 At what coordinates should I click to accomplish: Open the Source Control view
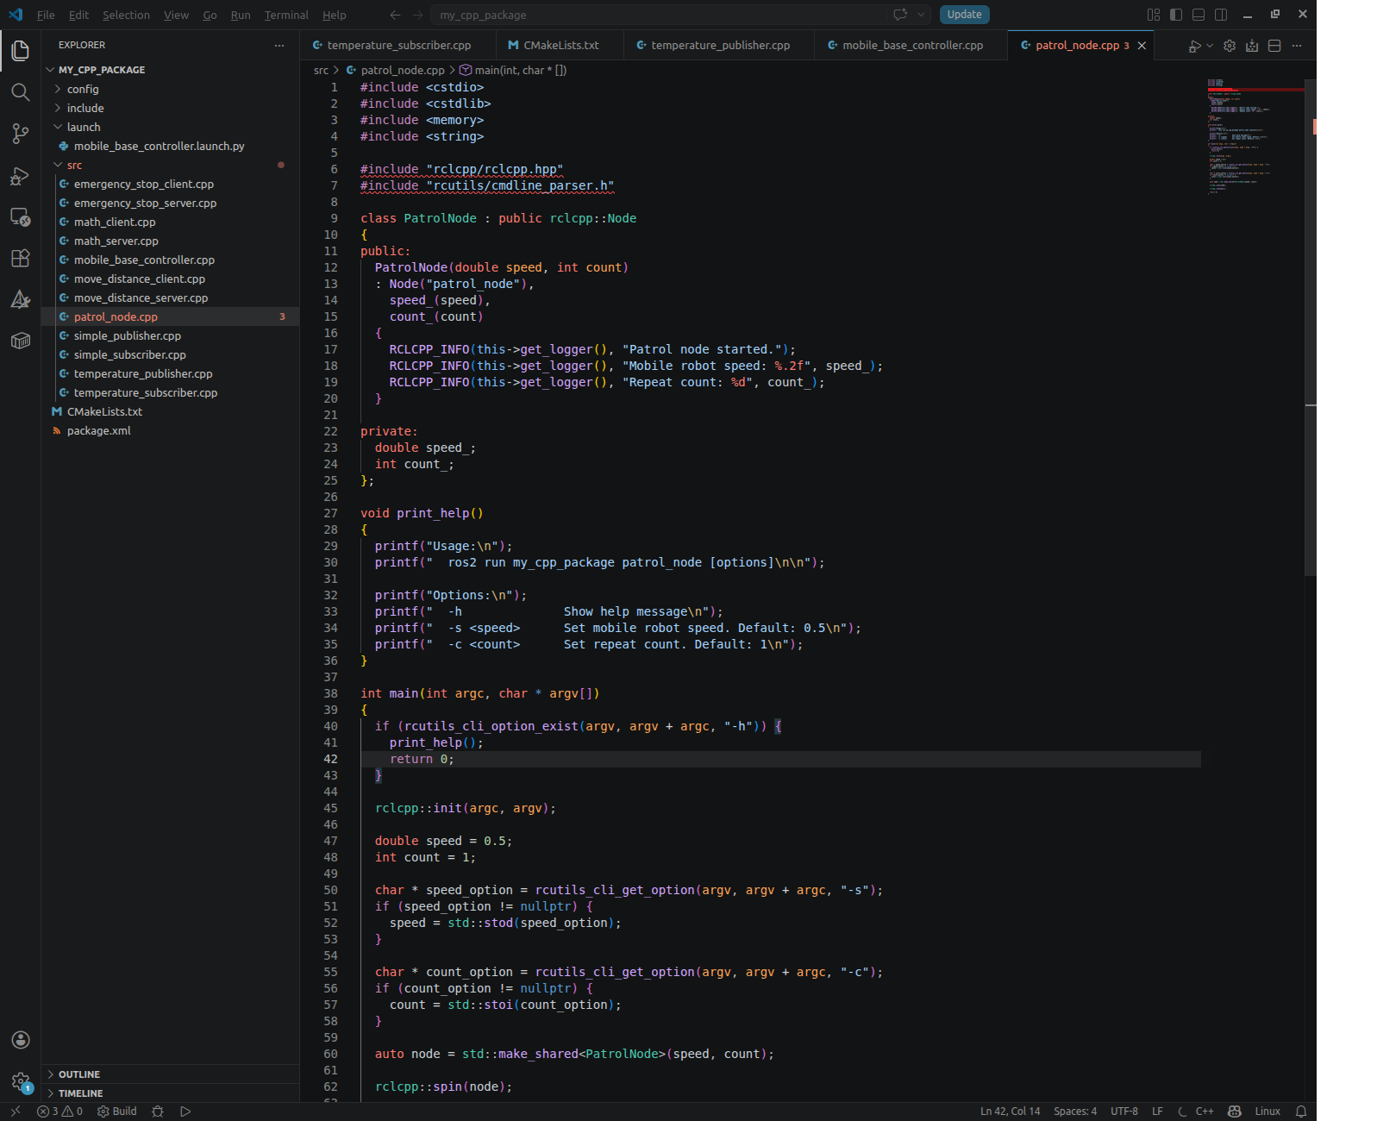[x=21, y=134]
